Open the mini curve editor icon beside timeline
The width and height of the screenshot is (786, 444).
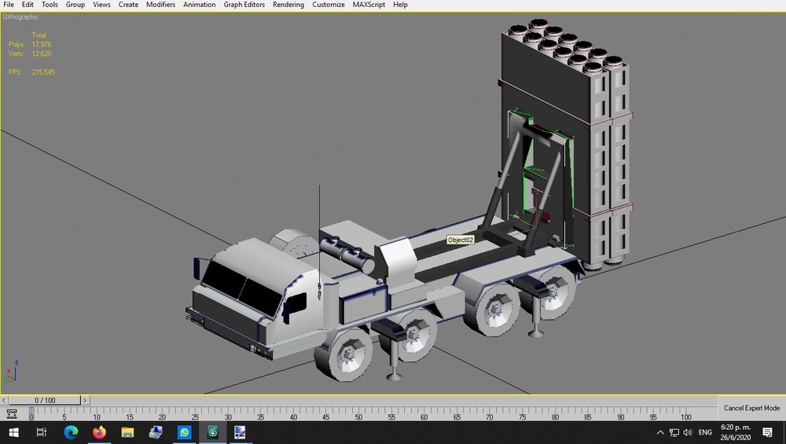click(x=11, y=414)
